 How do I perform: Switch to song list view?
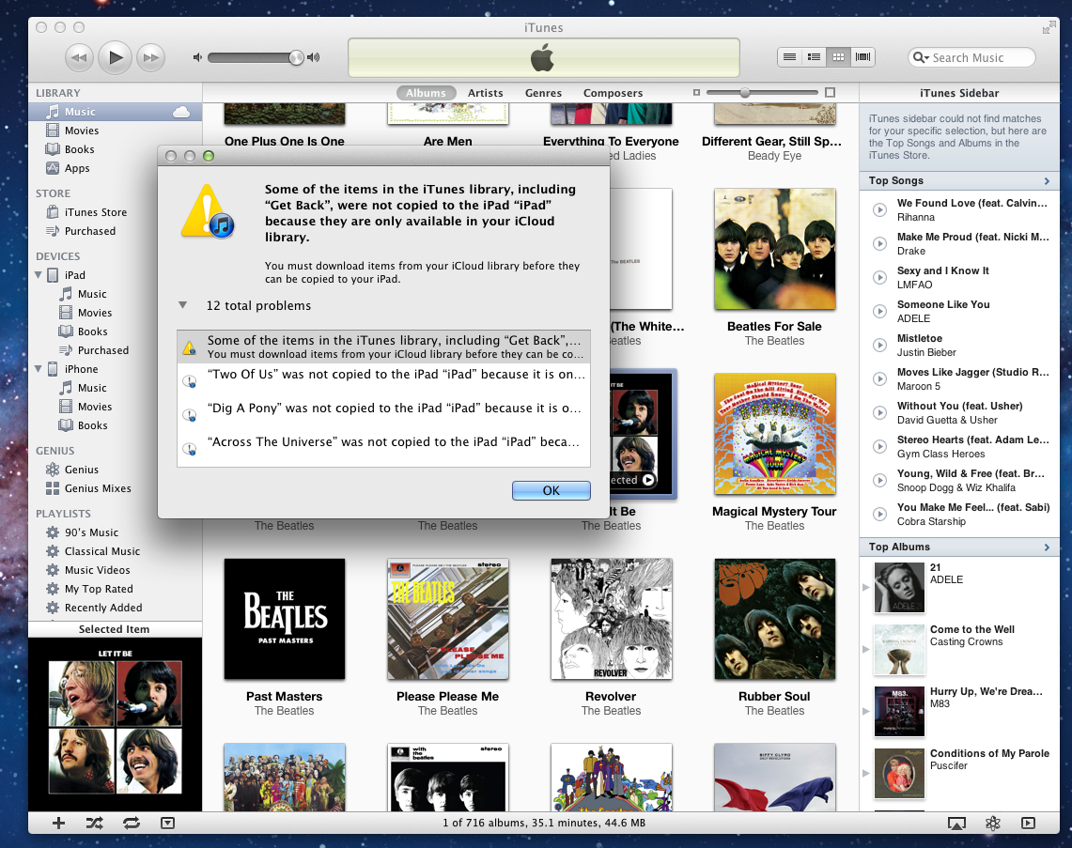(x=789, y=56)
